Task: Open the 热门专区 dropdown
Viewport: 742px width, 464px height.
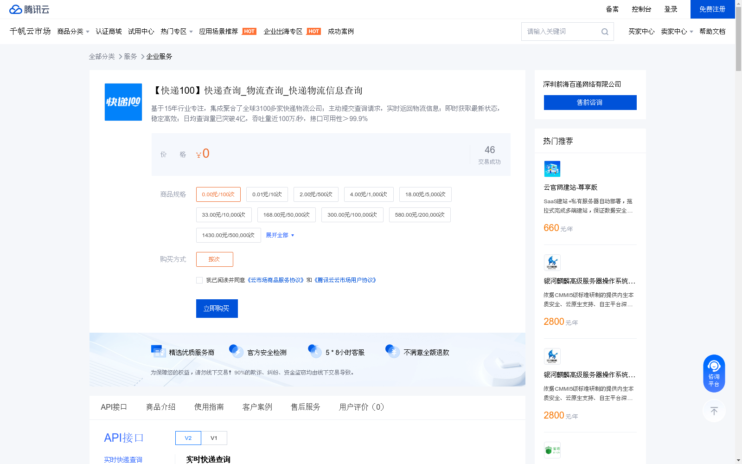Action: coord(177,32)
